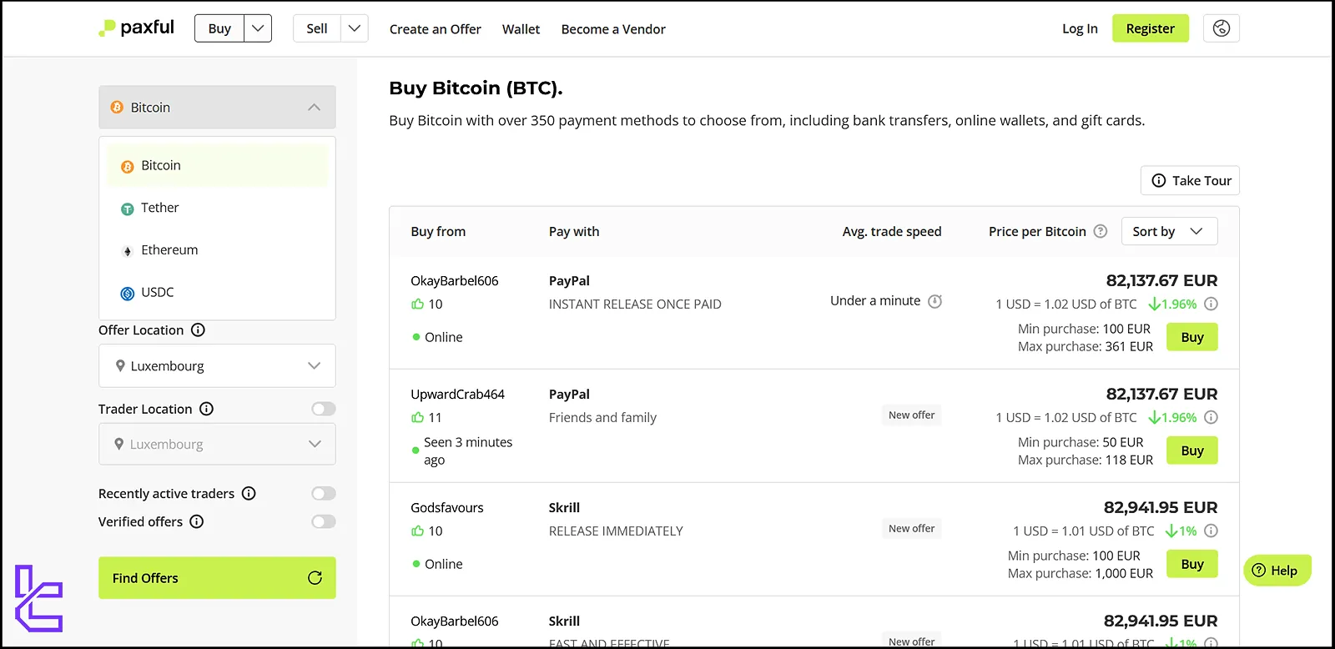The image size is (1335, 649).
Task: Buy from UpwardCrab464 PayPal offer
Action: (x=1192, y=450)
